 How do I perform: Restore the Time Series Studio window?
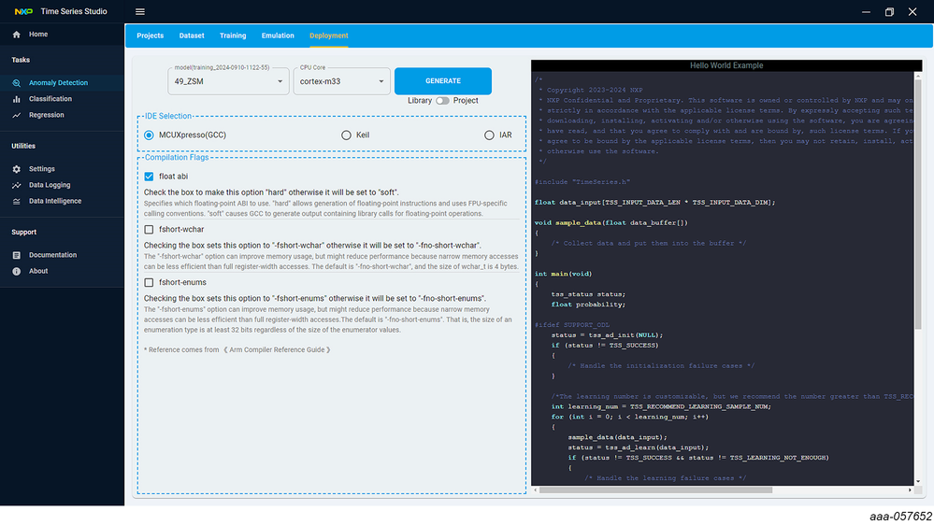coord(889,12)
